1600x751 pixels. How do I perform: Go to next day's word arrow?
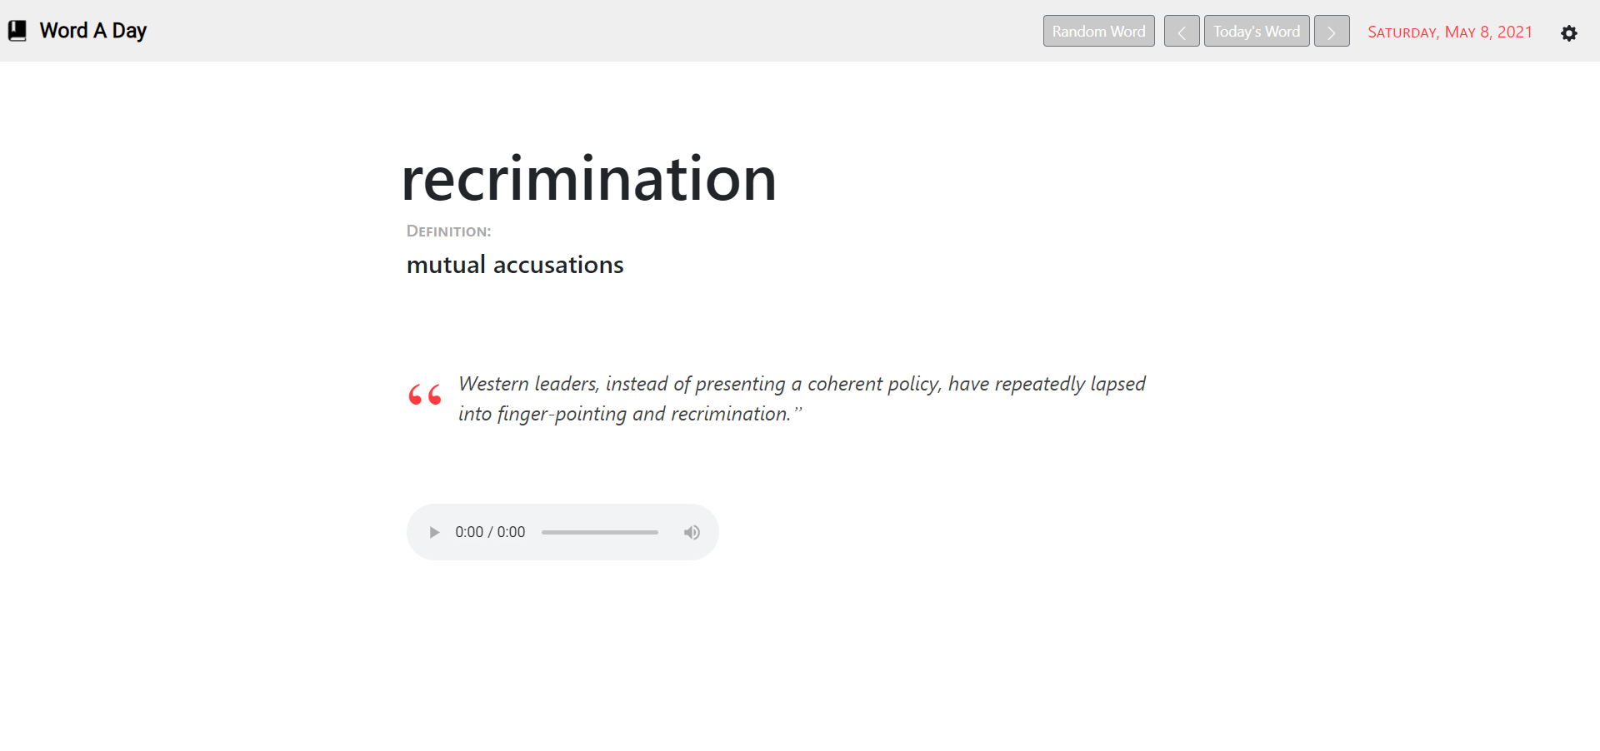pos(1332,31)
